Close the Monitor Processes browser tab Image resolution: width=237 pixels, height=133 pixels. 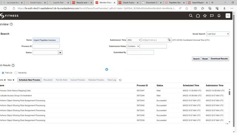click(x=114, y=3)
